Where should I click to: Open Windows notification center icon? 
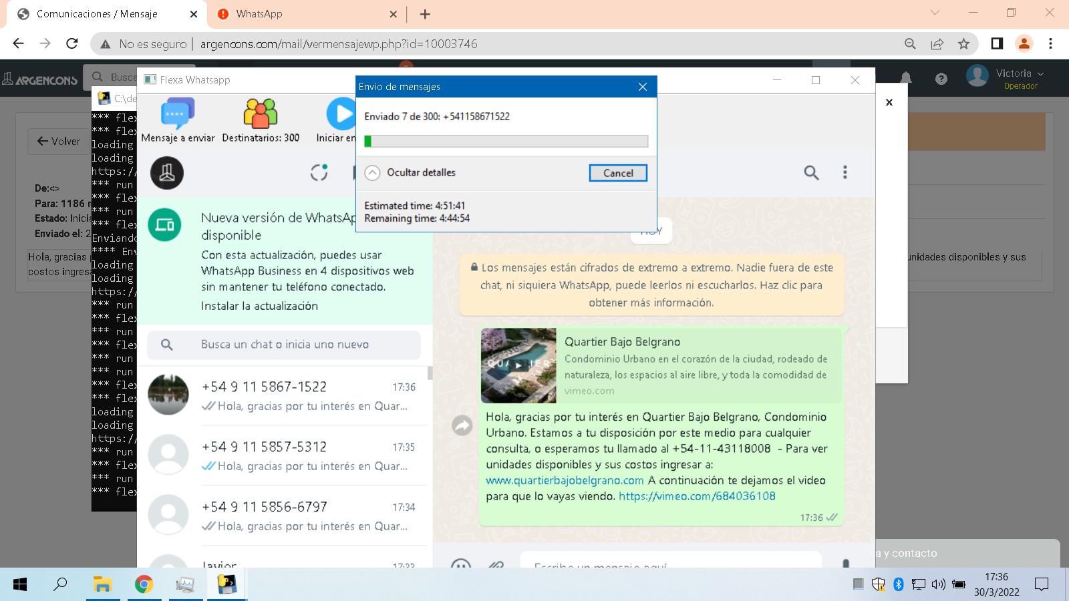[x=1042, y=585]
